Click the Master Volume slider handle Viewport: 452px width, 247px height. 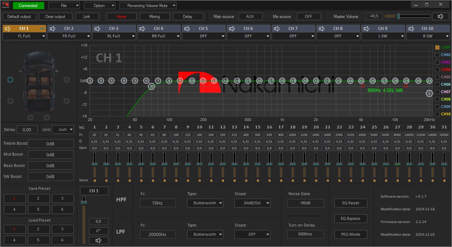coord(398,16)
